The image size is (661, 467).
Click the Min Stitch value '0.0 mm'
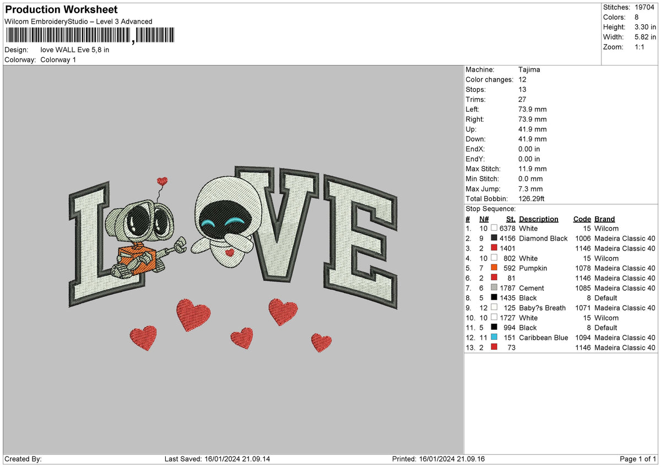pos(530,178)
